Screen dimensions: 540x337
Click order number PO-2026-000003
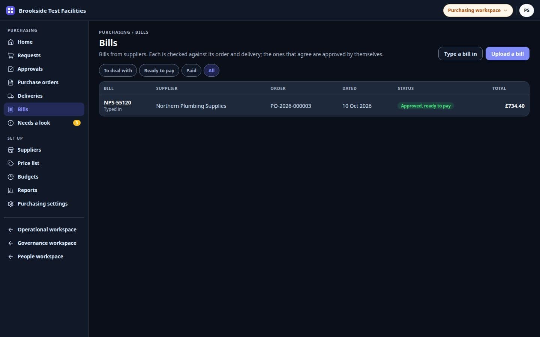coord(291,106)
